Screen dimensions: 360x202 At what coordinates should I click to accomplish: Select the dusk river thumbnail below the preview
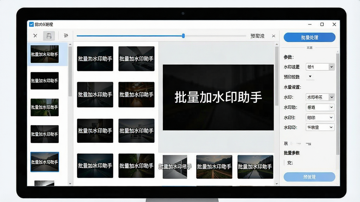click(255, 167)
